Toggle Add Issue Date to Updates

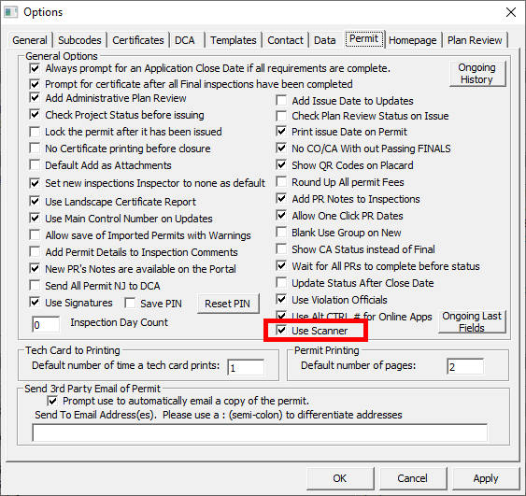[x=281, y=101]
